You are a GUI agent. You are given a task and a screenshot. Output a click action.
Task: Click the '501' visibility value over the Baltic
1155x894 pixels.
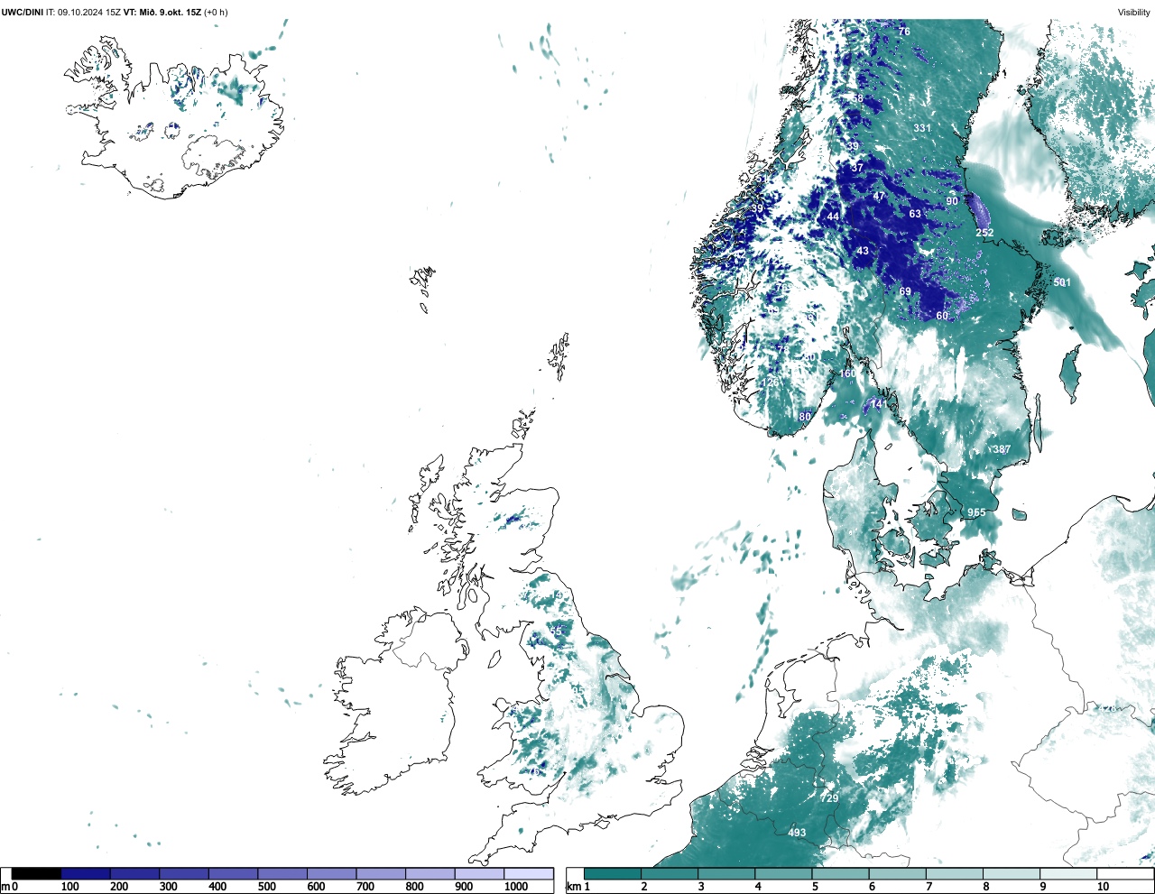coord(1062,282)
